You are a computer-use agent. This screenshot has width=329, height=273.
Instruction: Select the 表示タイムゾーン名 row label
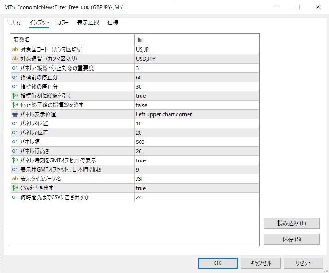(41, 179)
